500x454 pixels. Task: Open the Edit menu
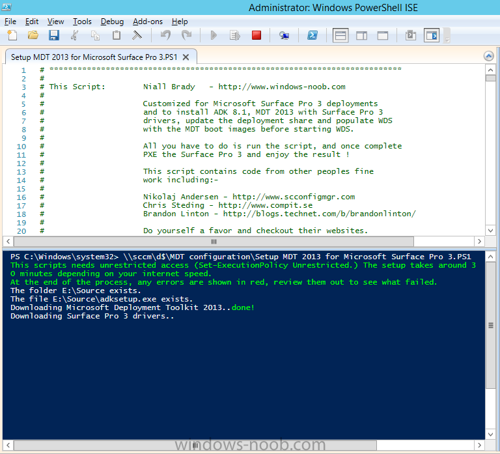point(32,21)
